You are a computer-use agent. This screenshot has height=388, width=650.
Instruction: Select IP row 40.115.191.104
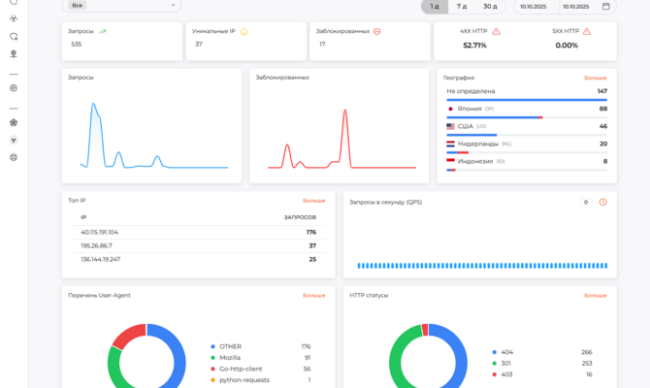pyautogui.click(x=198, y=232)
